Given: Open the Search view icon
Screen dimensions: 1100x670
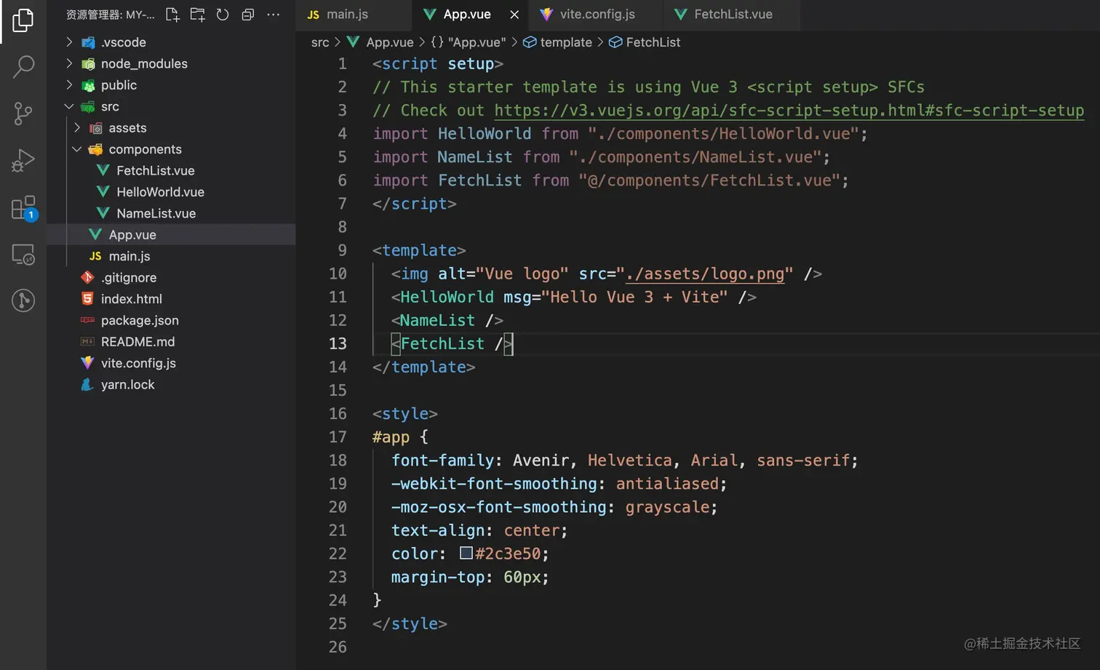Looking at the screenshot, I should 23,67.
